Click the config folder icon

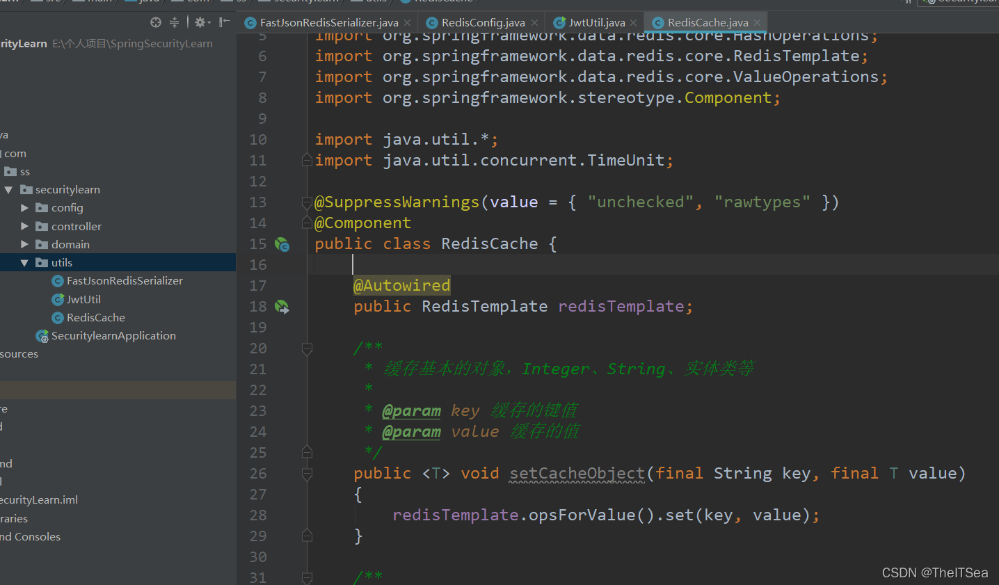pyautogui.click(x=42, y=207)
